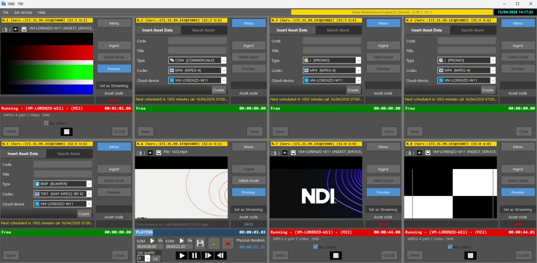The height and width of the screenshot is (263, 537).
Task: Cancel edits with the red X icon
Action: pos(228,243)
